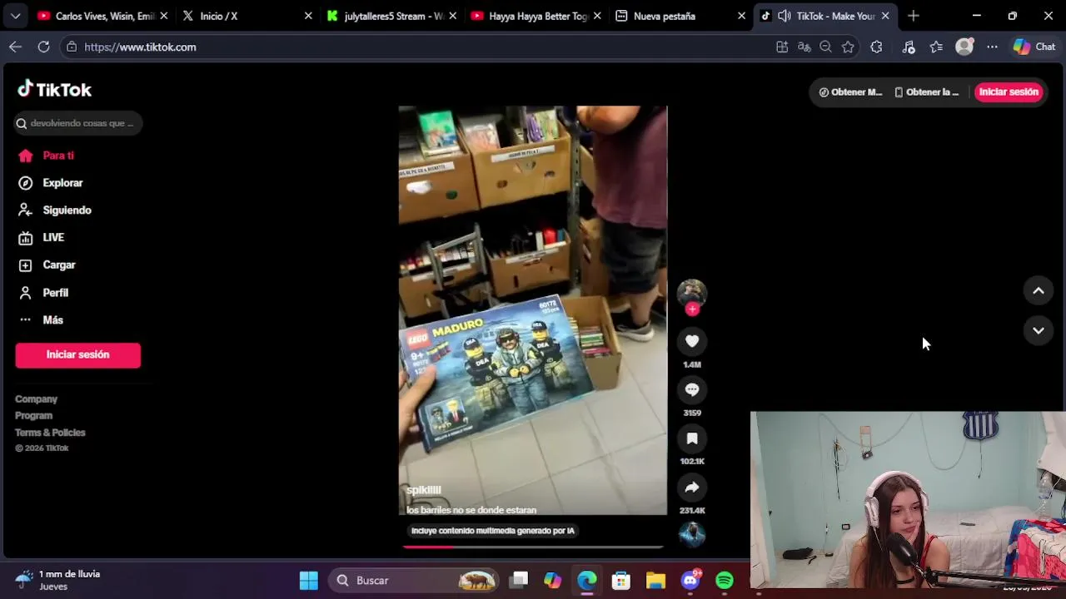Screen dimensions: 1066x599
Task: Open the media control music icon
Action: (909, 47)
